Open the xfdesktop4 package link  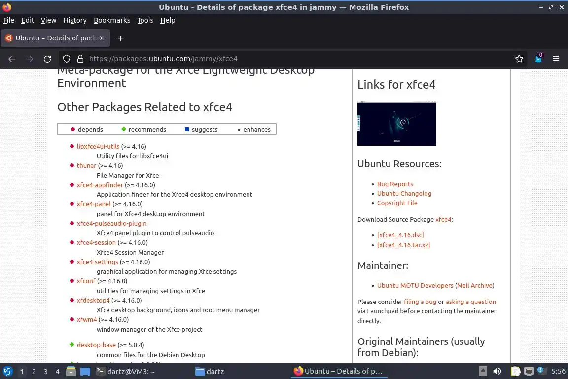point(93,300)
